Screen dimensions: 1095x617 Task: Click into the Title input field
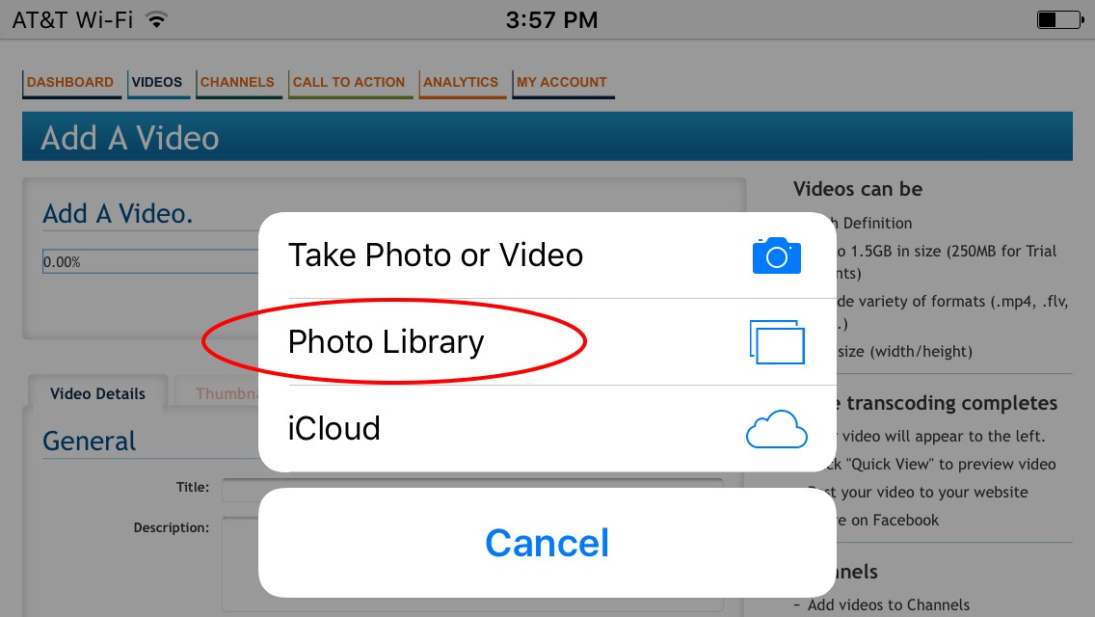click(472, 489)
